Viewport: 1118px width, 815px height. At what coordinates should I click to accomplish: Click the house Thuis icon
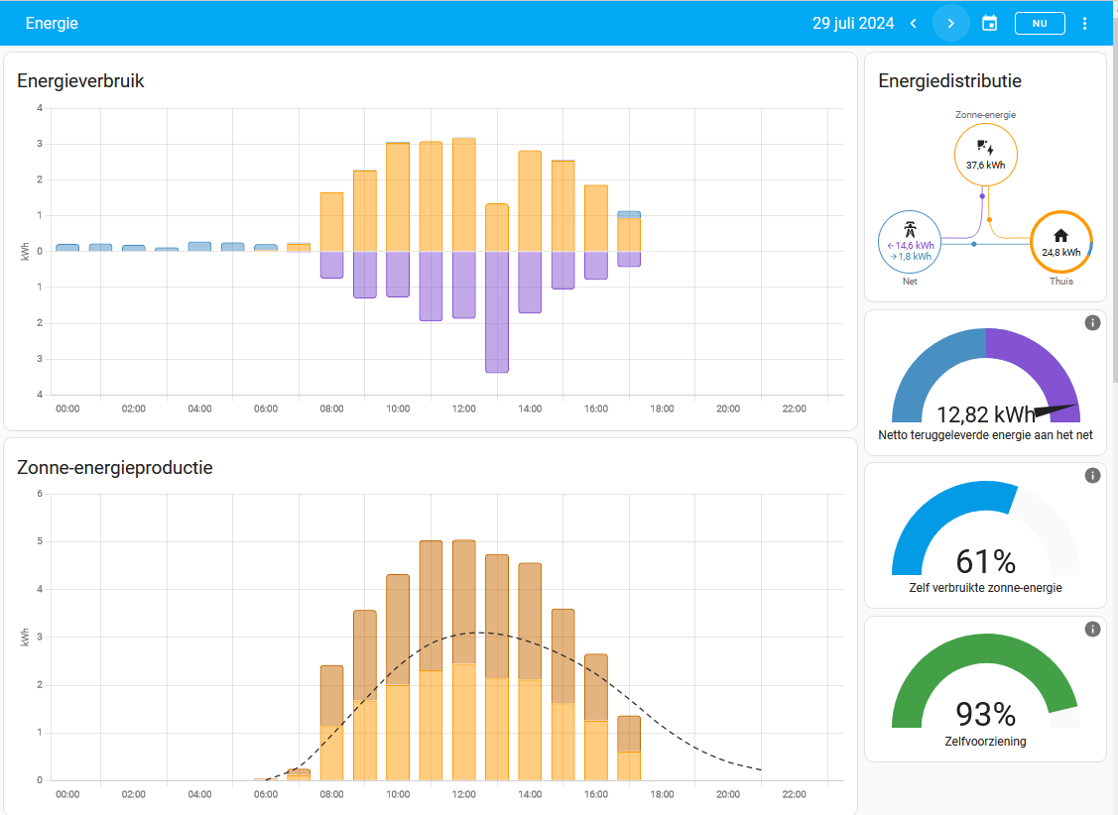pos(1060,235)
